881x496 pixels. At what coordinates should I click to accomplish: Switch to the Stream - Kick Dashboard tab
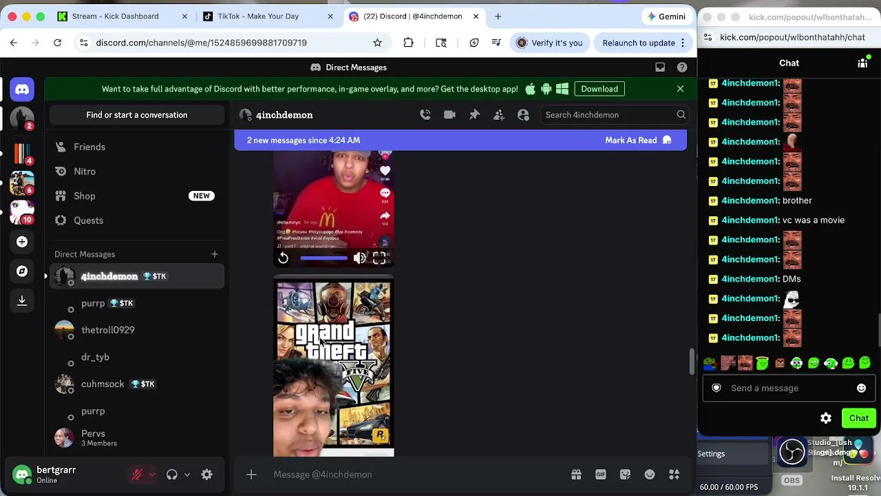[123, 17]
